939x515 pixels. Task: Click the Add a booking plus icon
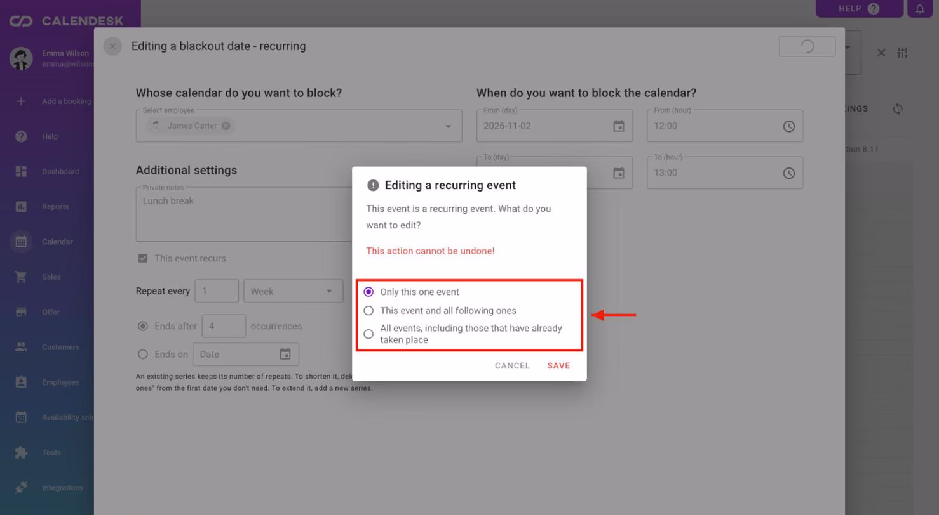[21, 101]
